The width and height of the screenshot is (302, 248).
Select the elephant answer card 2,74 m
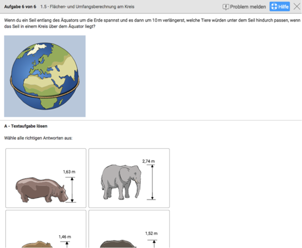point(129,178)
